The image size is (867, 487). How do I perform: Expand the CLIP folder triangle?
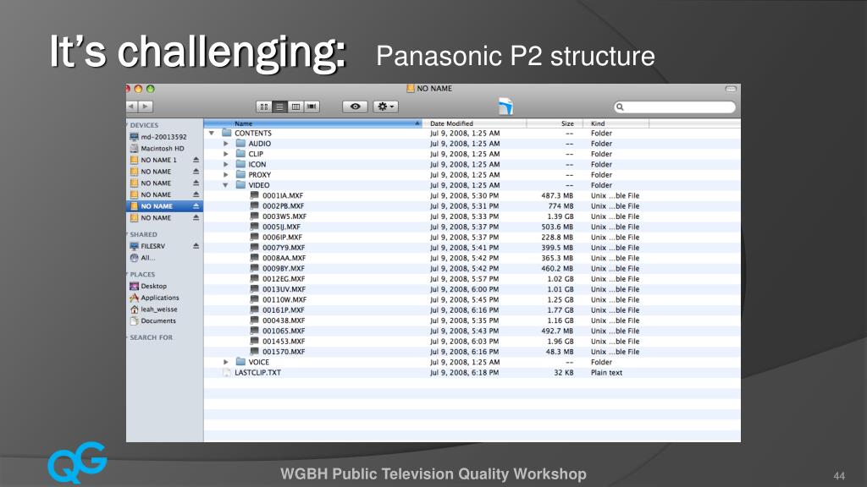pos(225,154)
